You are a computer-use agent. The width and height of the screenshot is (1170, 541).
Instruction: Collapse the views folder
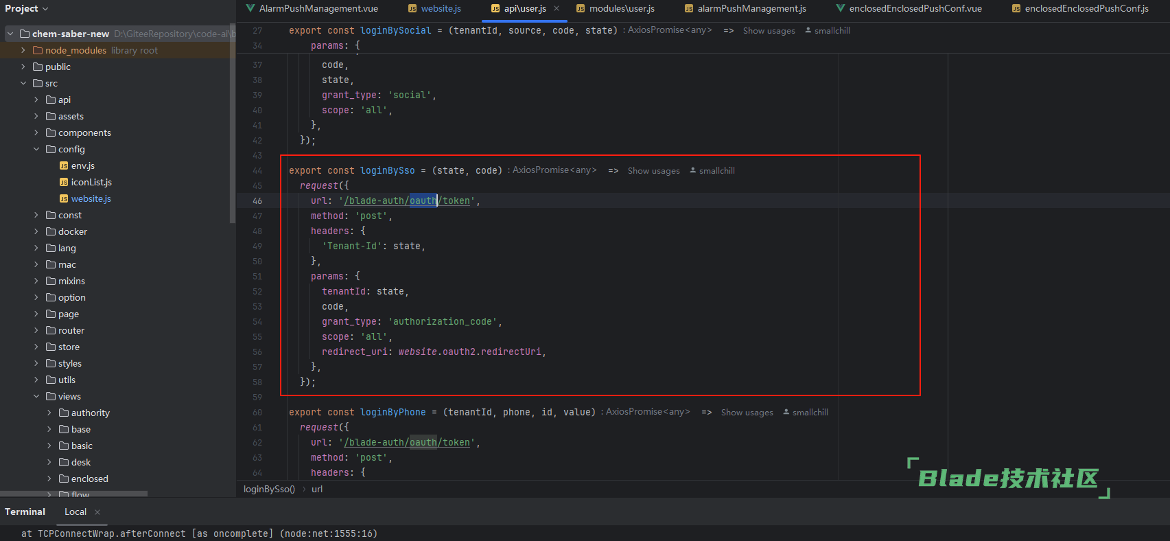36,396
